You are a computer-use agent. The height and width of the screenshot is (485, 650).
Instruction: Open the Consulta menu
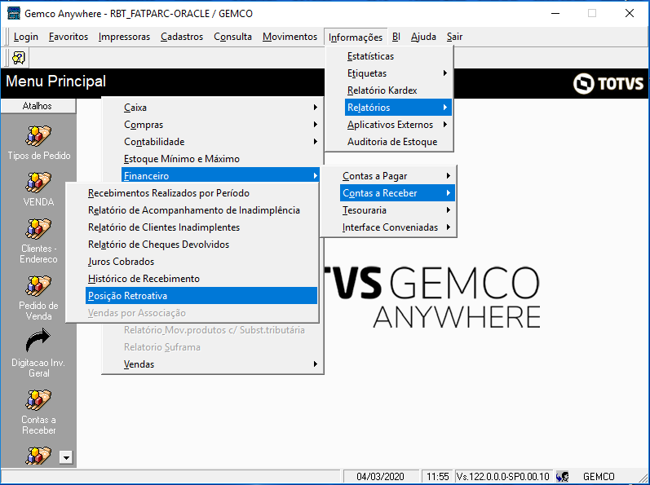coord(232,37)
